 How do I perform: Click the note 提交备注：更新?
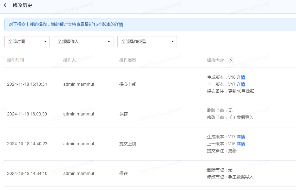coord(222,151)
